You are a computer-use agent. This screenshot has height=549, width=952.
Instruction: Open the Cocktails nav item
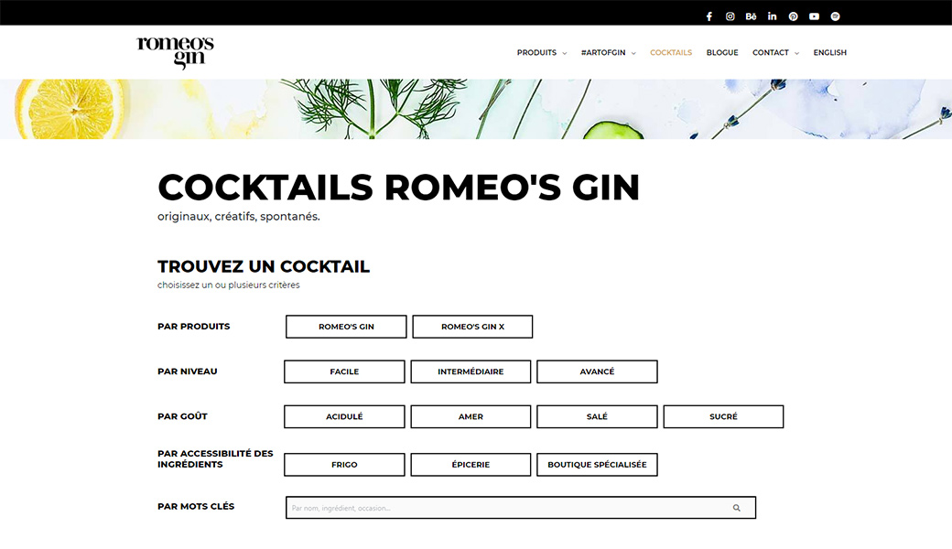tap(671, 53)
